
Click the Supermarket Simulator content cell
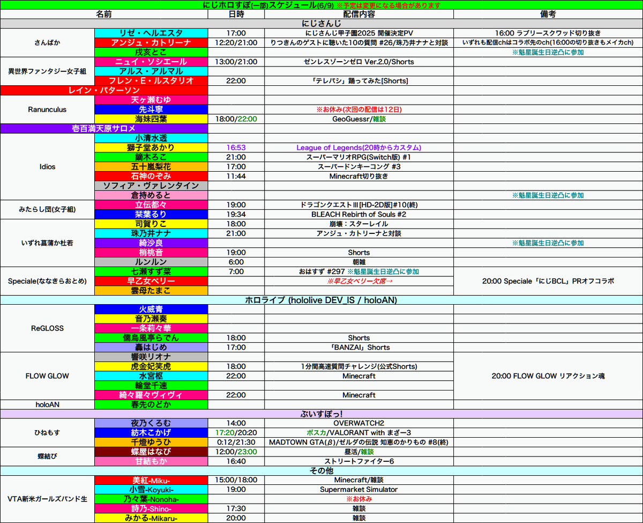point(359,490)
